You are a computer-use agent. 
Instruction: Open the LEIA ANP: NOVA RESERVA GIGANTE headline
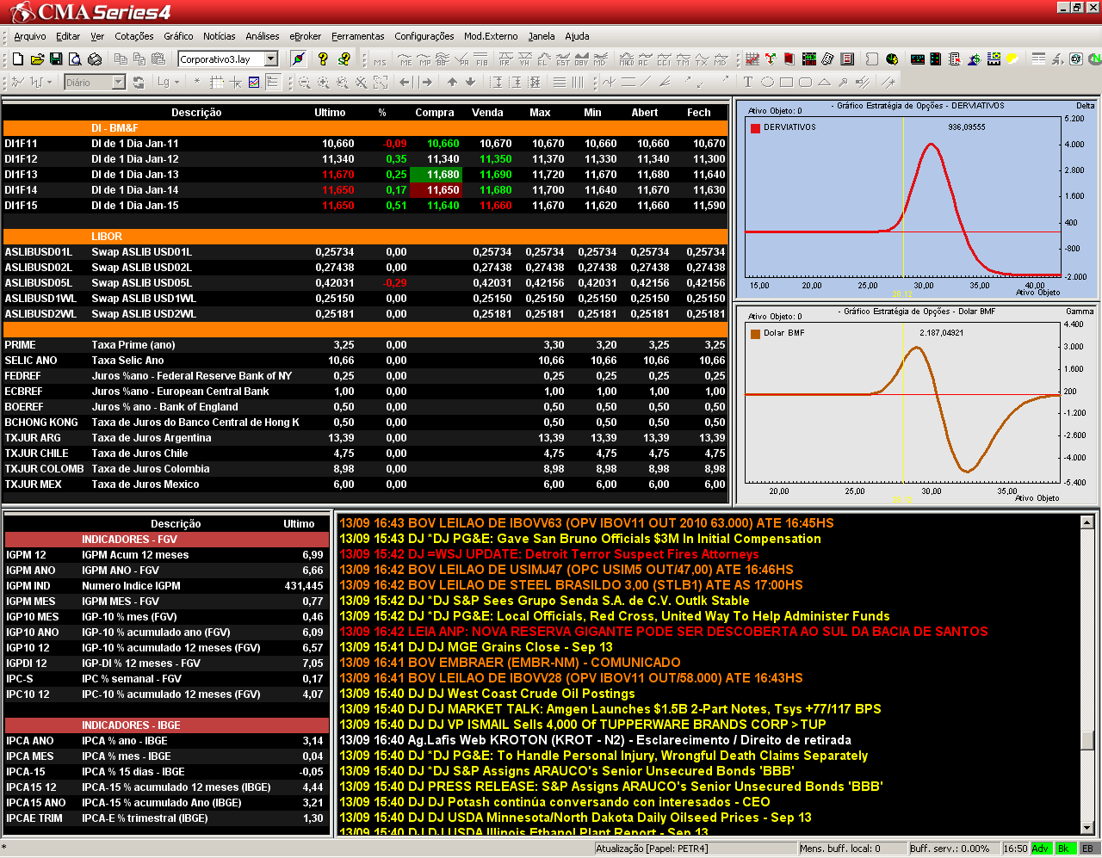pyautogui.click(x=664, y=632)
